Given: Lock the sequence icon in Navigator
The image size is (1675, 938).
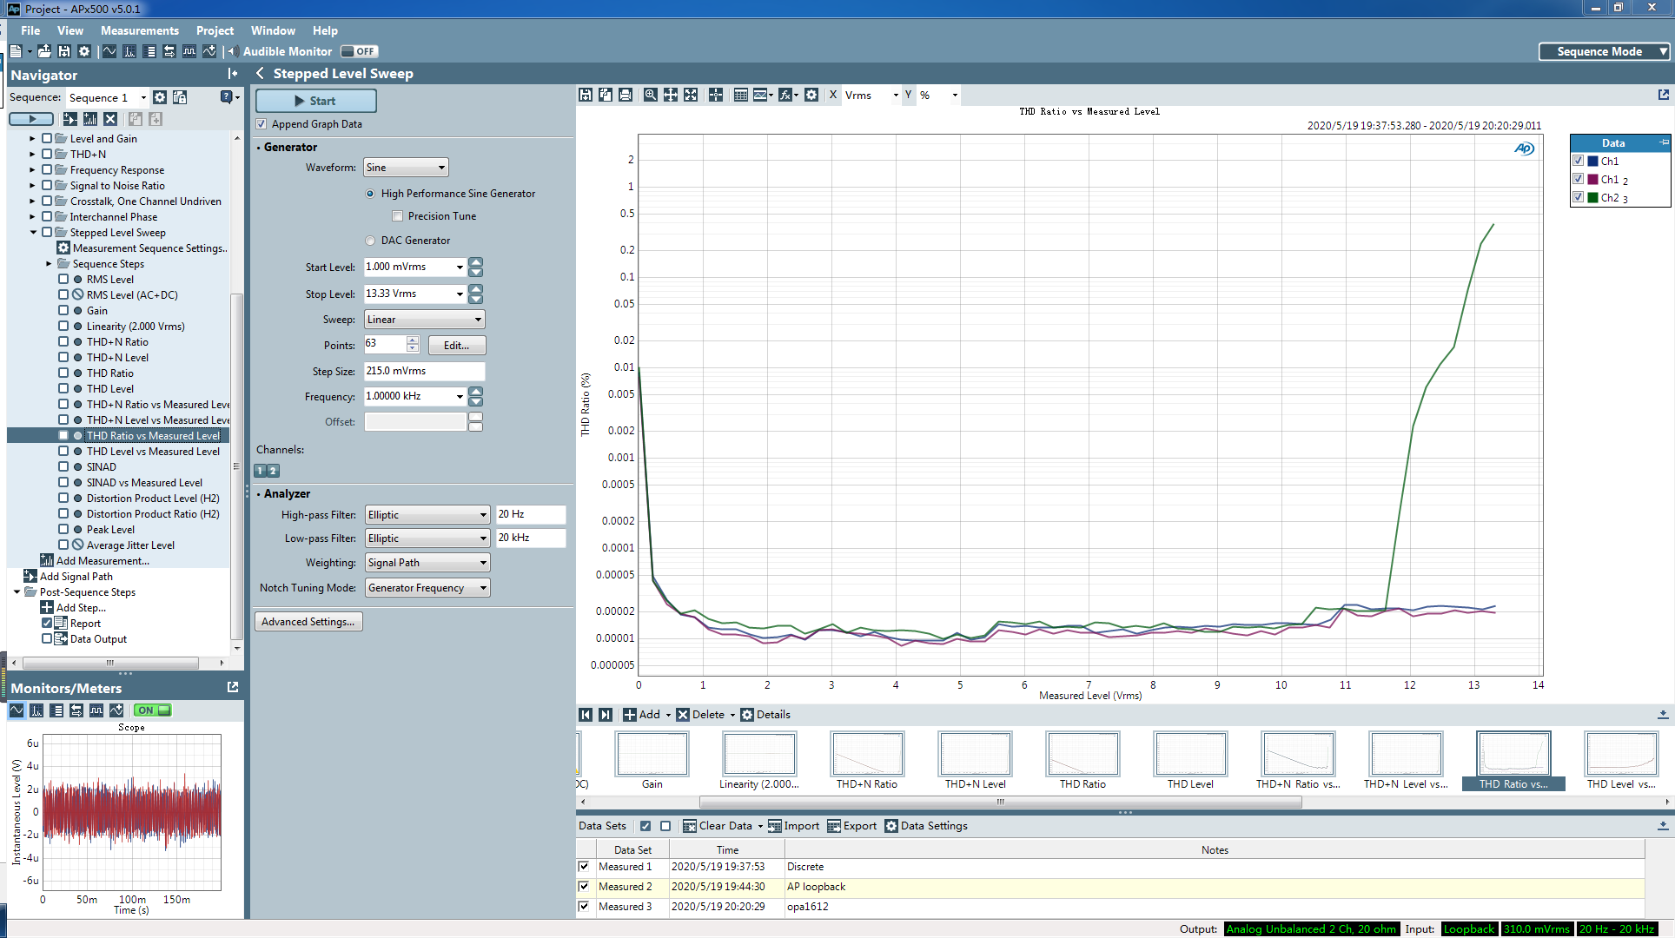Looking at the screenshot, I should coord(180,97).
